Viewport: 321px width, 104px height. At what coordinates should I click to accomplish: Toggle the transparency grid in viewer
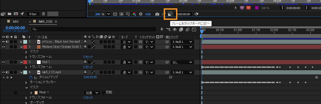point(115,14)
